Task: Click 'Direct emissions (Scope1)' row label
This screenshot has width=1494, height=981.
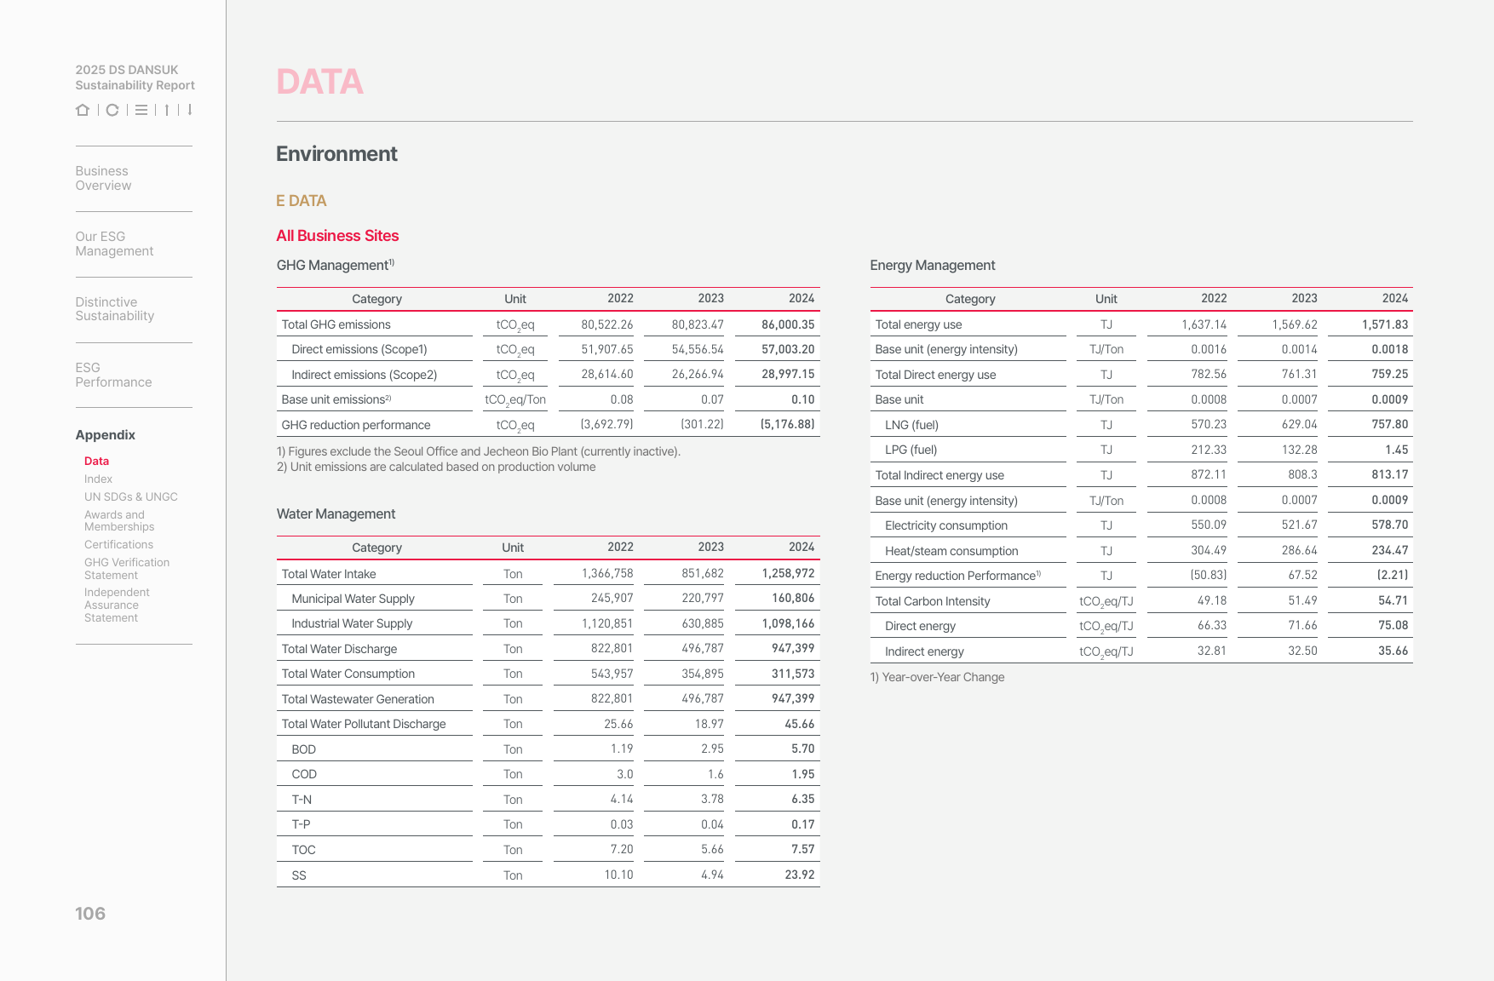Action: (x=359, y=349)
